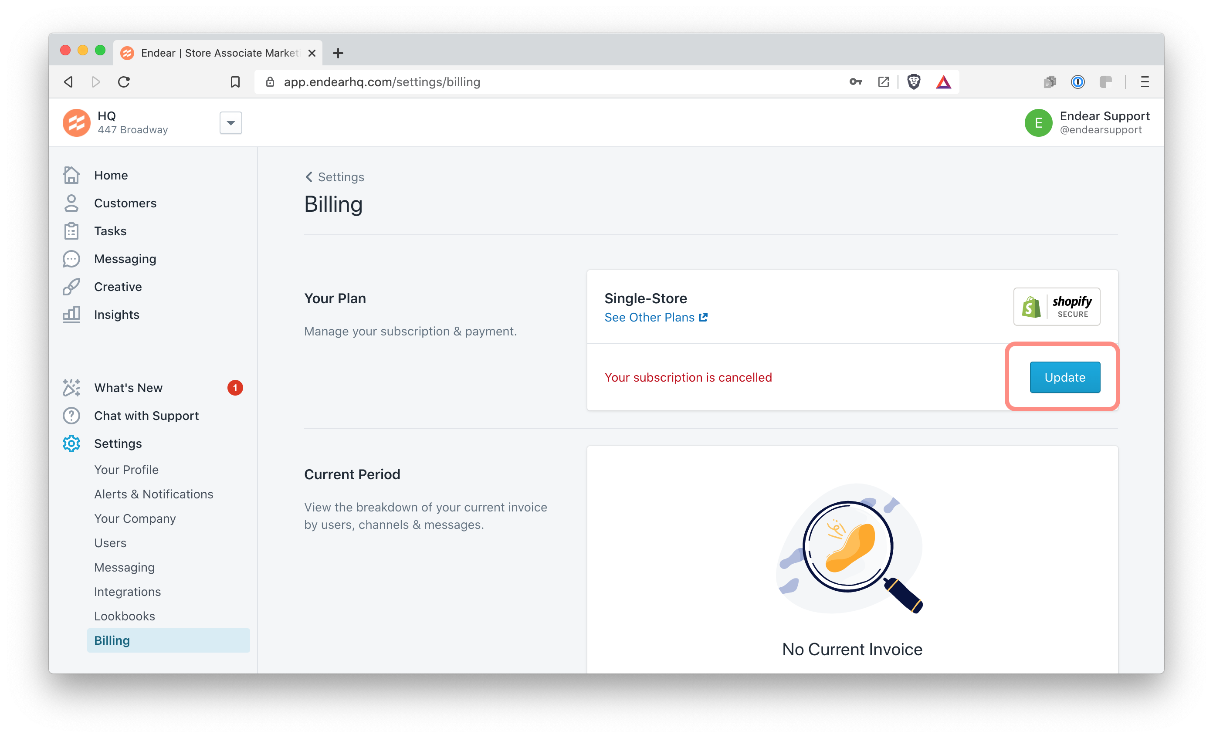Click the browser hamburger menu icon
1213x738 pixels.
click(x=1145, y=82)
